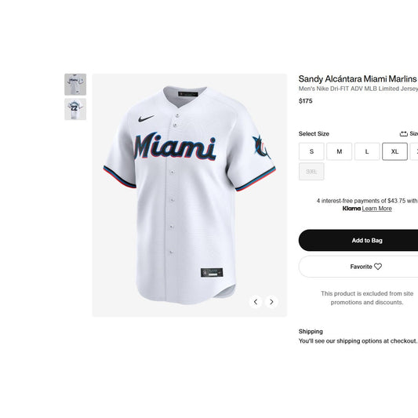Select size S
The height and width of the screenshot is (418, 418).
311,151
